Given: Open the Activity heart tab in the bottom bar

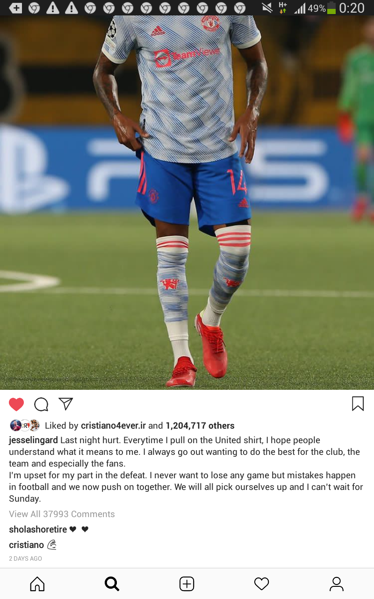Looking at the screenshot, I should (x=261, y=584).
